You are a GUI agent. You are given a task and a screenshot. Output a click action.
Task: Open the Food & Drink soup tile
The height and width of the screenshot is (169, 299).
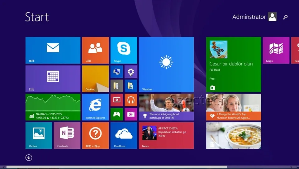234,136
